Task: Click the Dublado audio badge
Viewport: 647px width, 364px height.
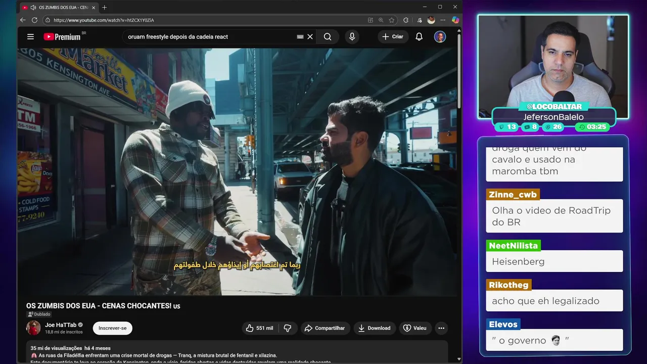Action: coord(39,314)
